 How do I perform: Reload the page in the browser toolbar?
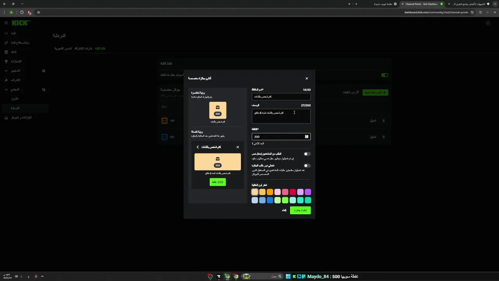point(480,12)
